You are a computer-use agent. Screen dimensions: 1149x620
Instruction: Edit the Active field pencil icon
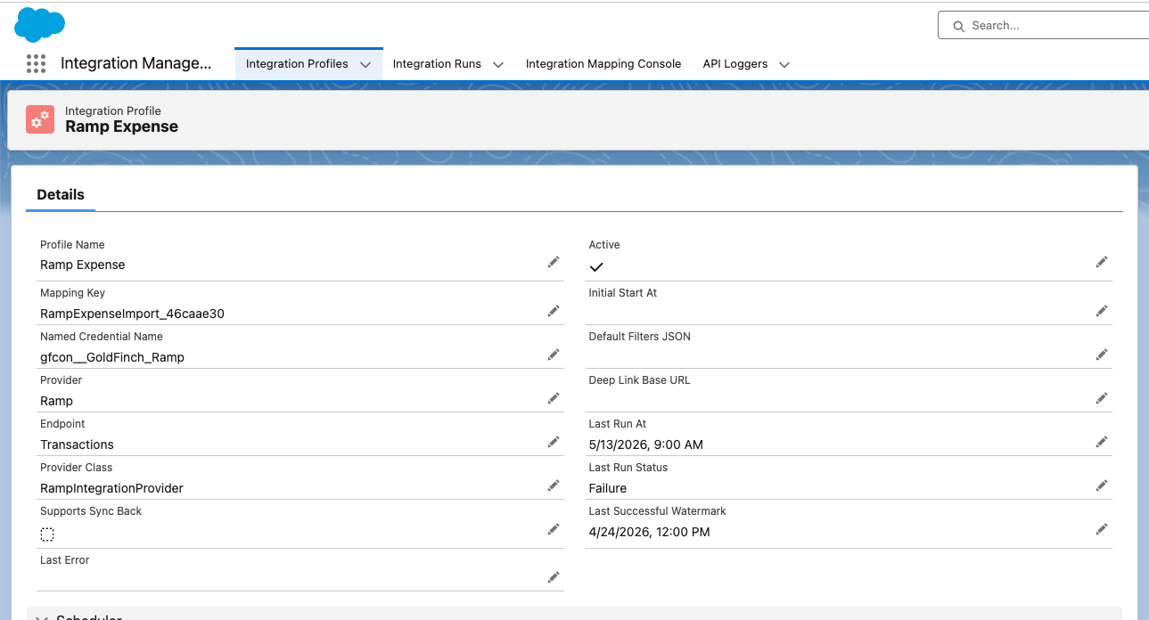click(x=1102, y=262)
